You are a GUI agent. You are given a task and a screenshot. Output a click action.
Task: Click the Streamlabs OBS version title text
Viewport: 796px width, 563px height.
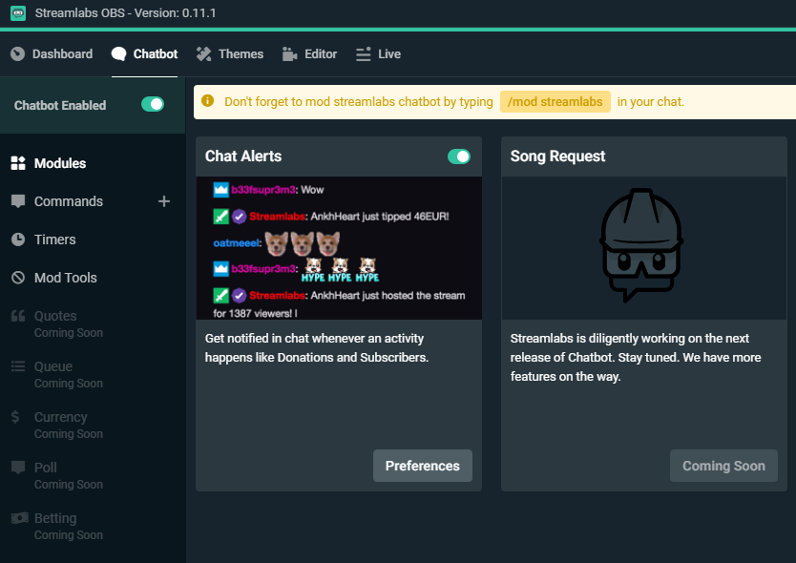(x=125, y=13)
